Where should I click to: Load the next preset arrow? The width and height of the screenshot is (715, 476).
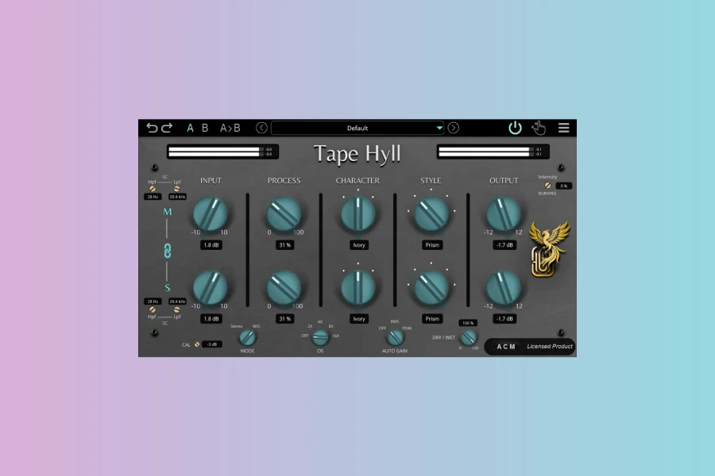coord(454,128)
